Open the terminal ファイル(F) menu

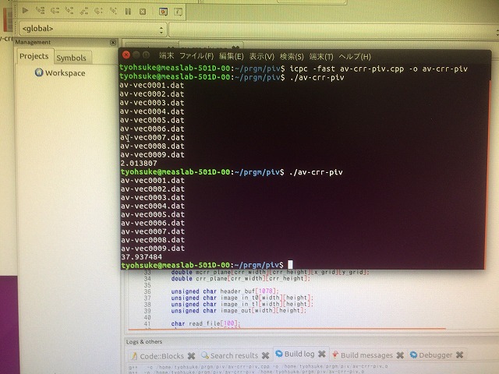point(196,56)
